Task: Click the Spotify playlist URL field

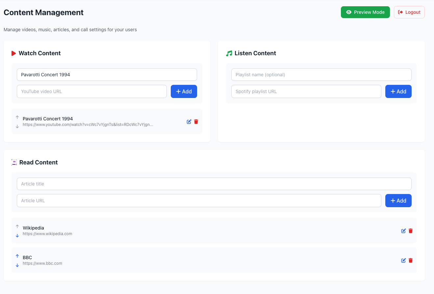Action: click(x=306, y=91)
